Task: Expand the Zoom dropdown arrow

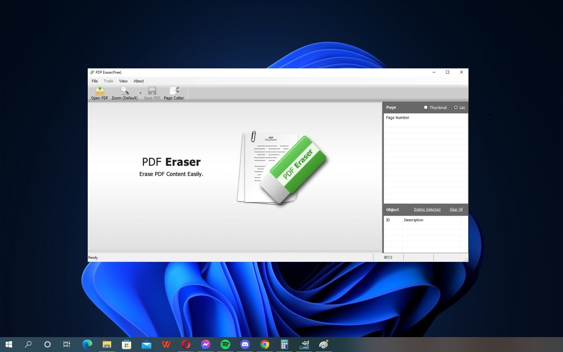Action: (x=140, y=93)
